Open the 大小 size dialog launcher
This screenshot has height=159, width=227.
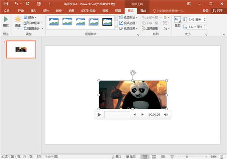coord(206,34)
